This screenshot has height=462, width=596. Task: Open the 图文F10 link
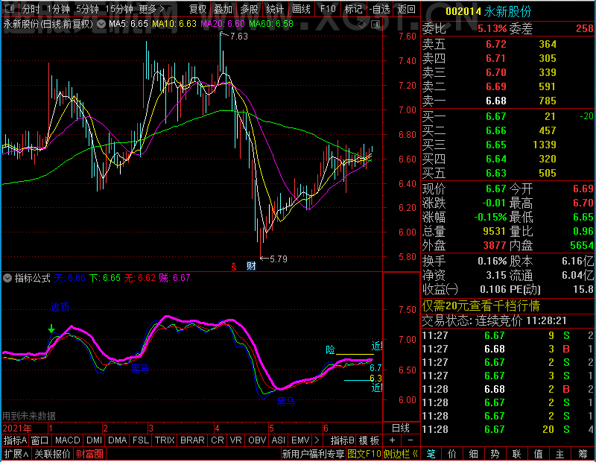[364, 454]
